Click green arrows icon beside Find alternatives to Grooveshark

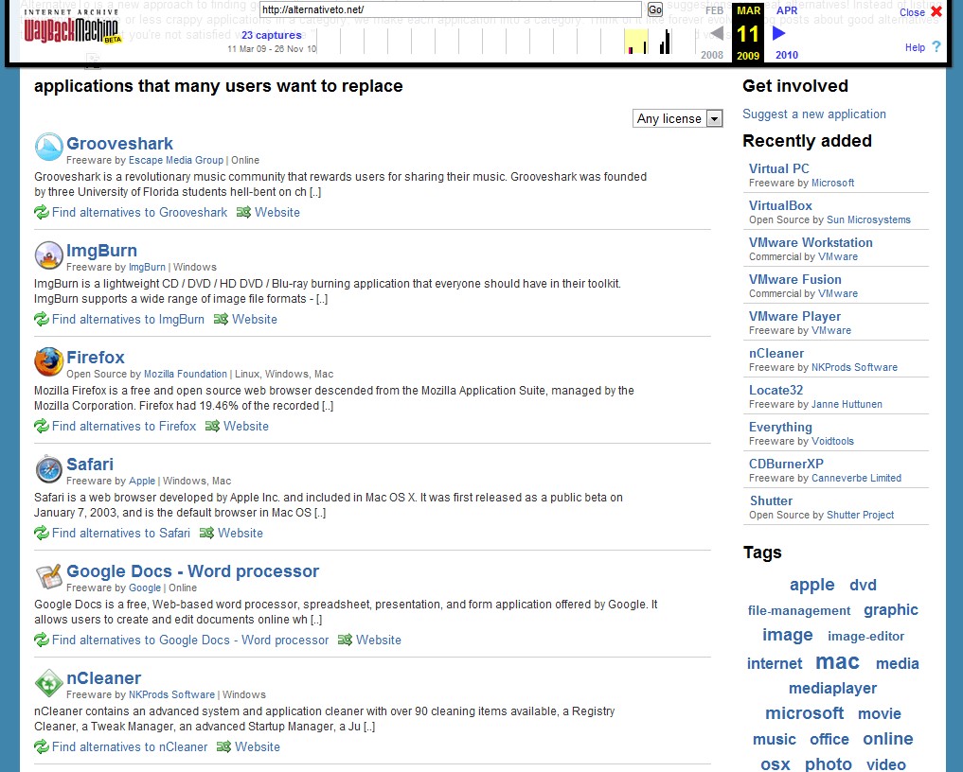(41, 212)
